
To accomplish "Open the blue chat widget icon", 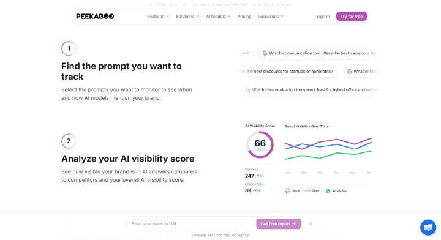I will (428, 227).
